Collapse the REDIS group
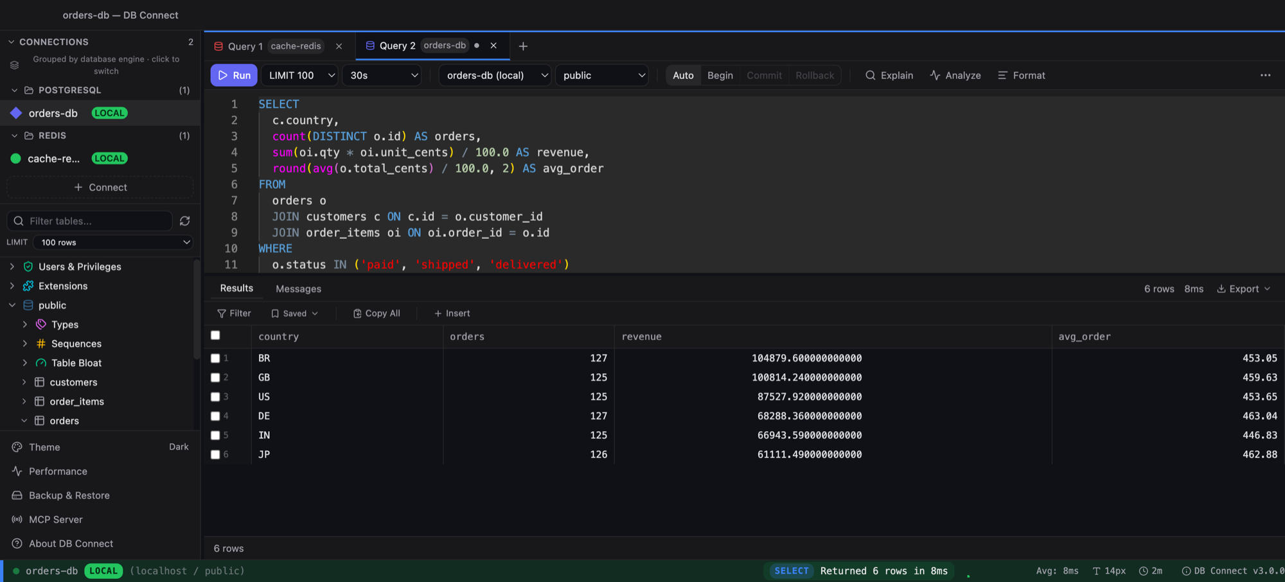Viewport: 1285px width, 582px height. [14, 136]
